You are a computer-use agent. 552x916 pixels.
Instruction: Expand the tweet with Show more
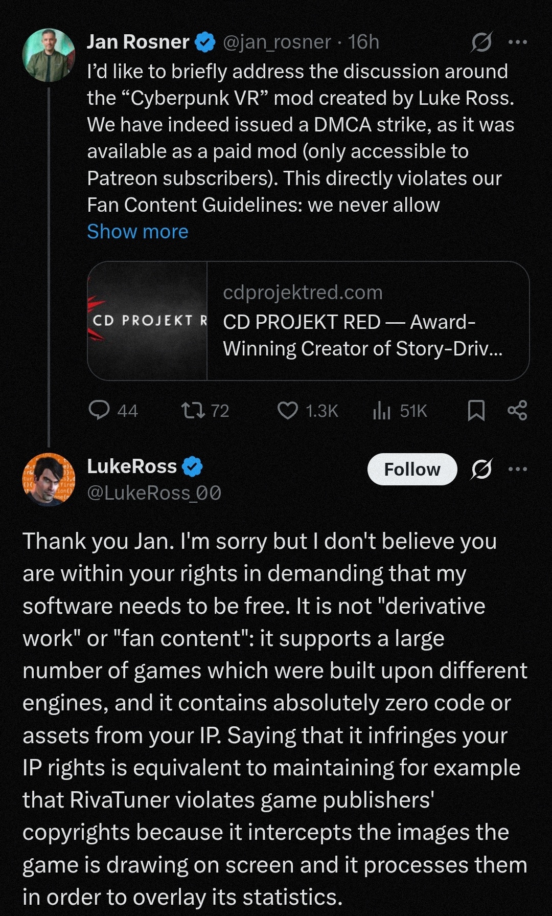[x=137, y=232]
